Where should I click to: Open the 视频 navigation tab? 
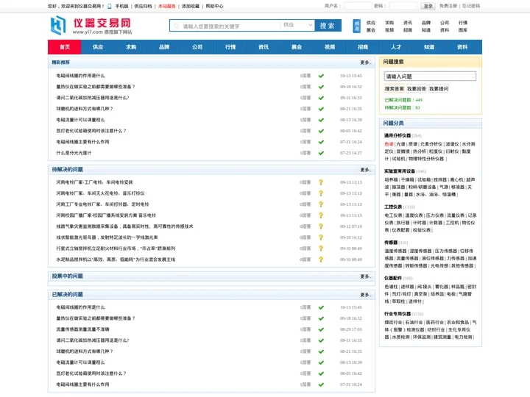tap(330, 47)
